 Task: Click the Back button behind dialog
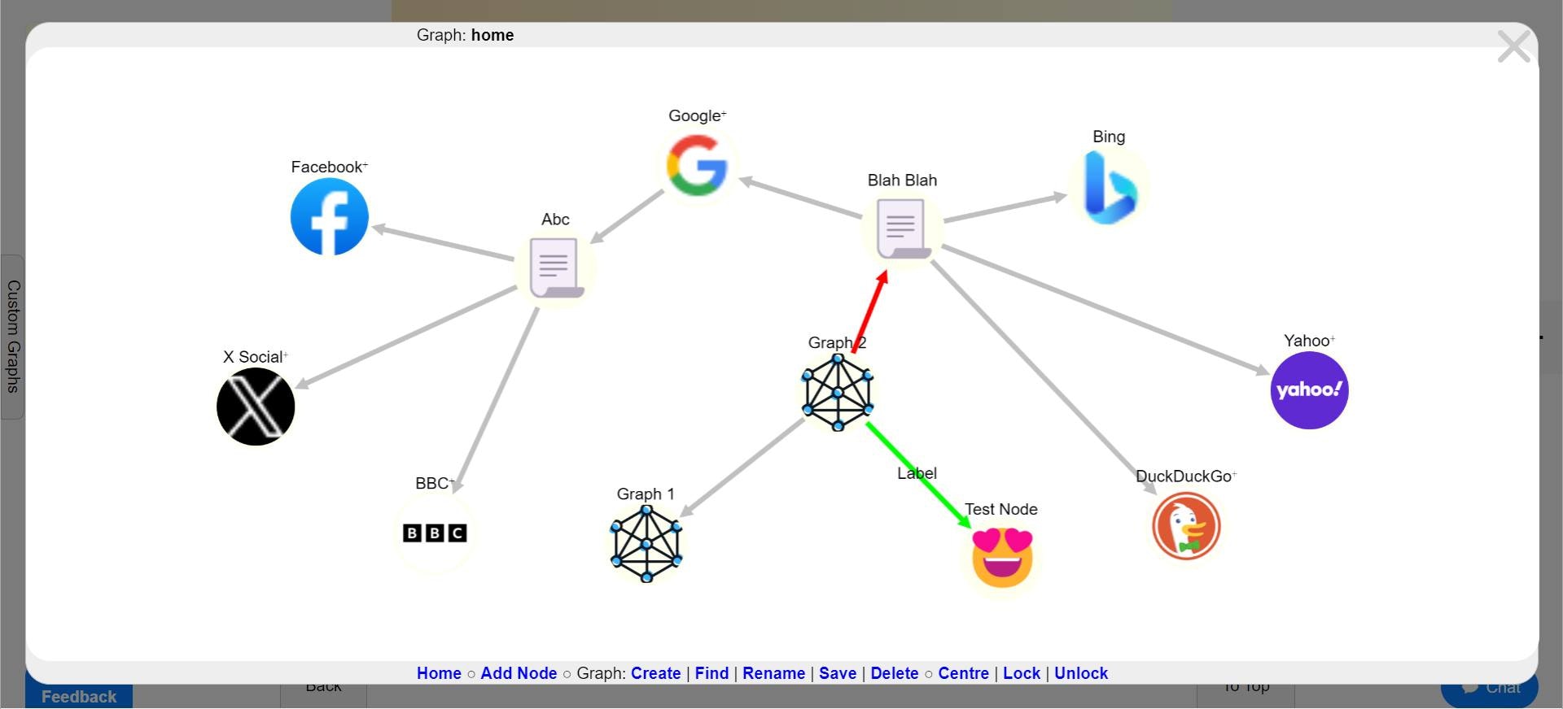(x=323, y=690)
